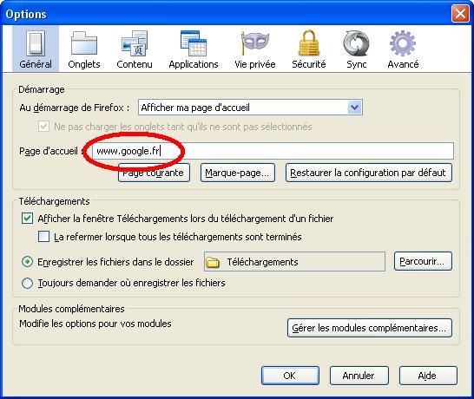The image size is (474, 399).
Task: Open the Général light switch icon
Action: (36, 43)
